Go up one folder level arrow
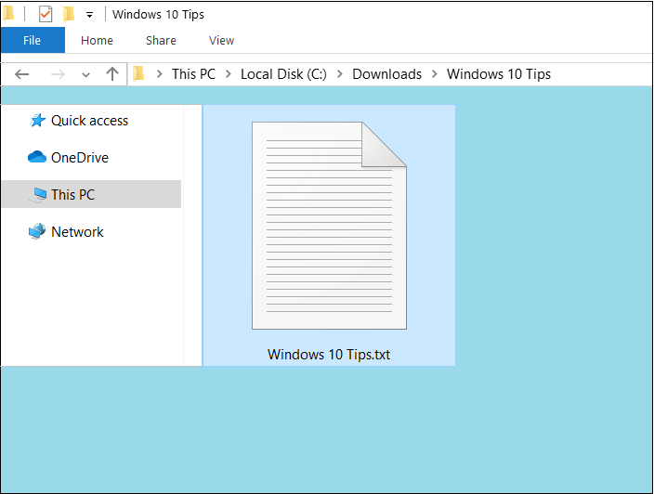This screenshot has height=494, width=654. [x=111, y=74]
